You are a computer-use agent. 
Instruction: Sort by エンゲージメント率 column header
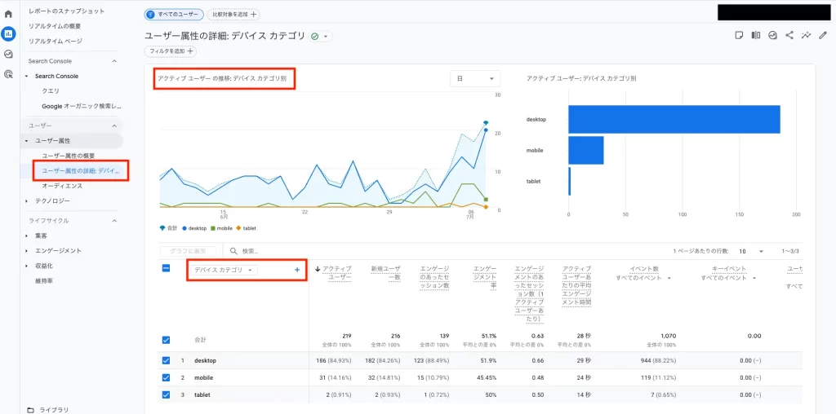tap(485, 277)
